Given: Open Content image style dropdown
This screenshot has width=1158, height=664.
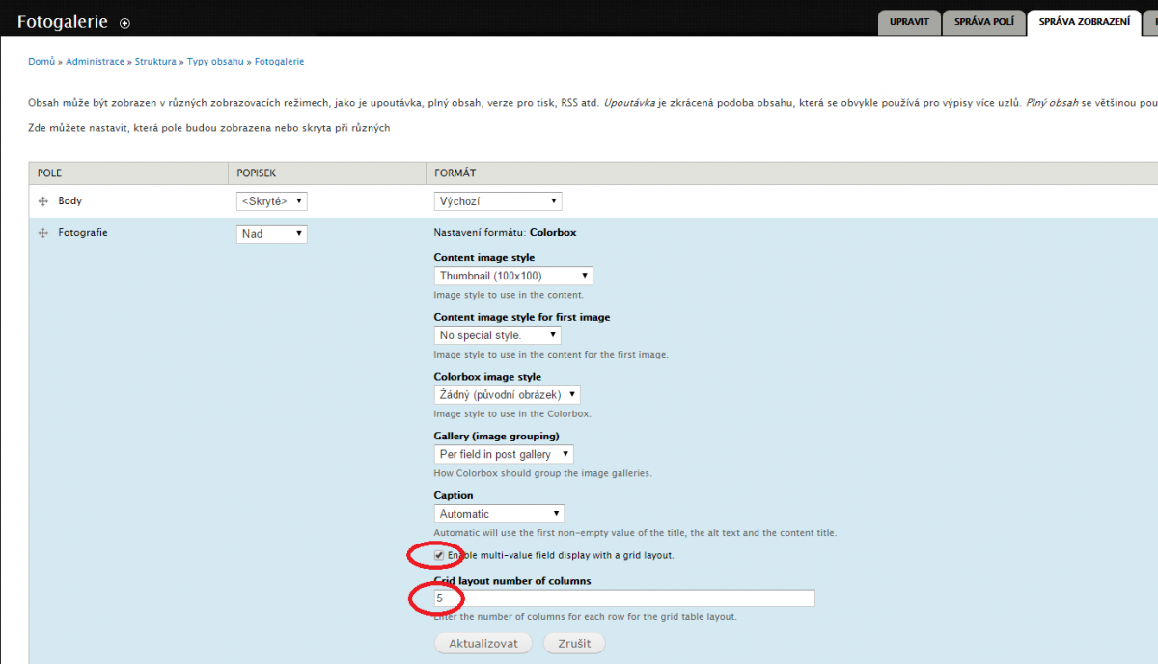Looking at the screenshot, I should coord(513,276).
